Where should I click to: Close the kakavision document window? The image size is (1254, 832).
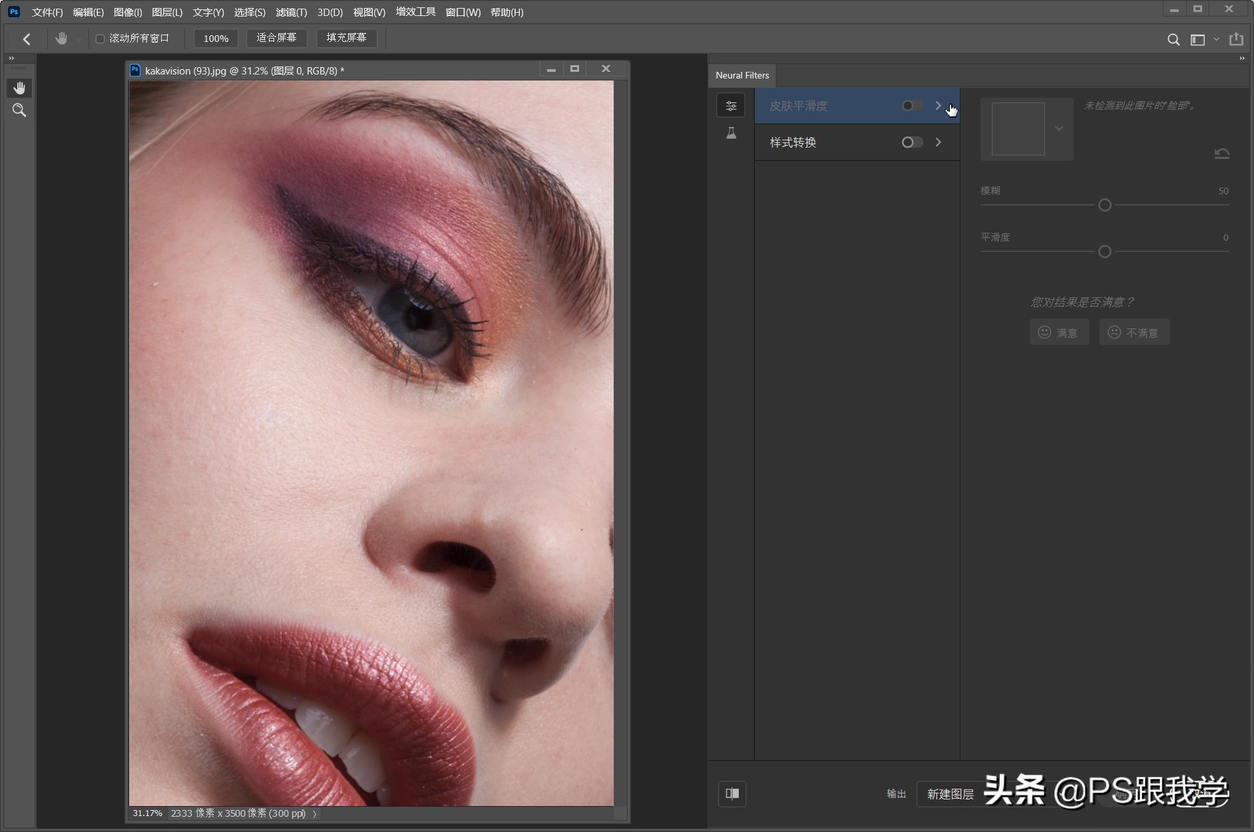click(606, 69)
